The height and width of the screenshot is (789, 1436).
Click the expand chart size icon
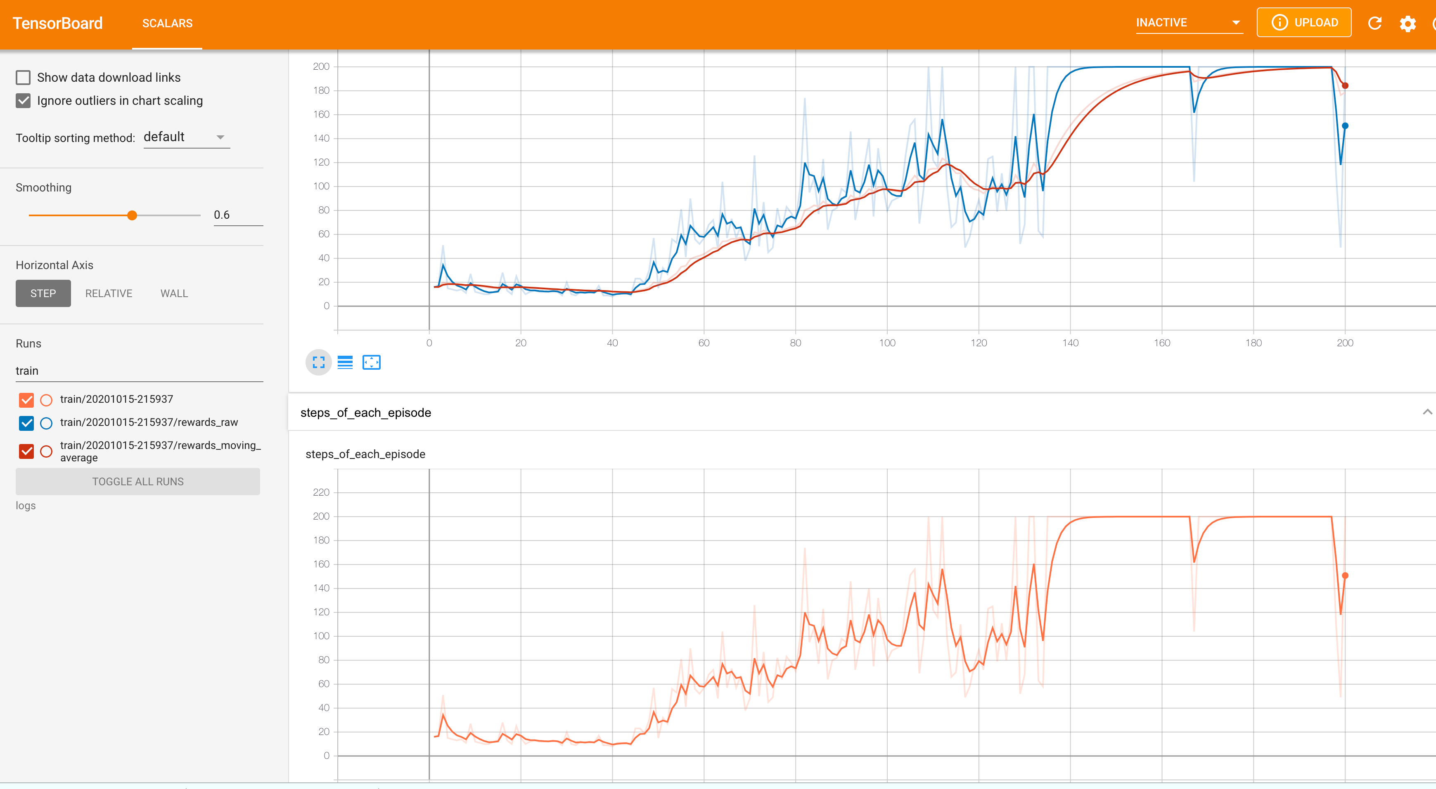[318, 363]
